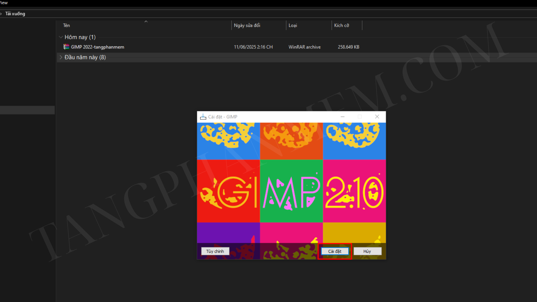Click the installer icon in GIMP setup title bar
This screenshot has height=302, width=537.
click(203, 117)
